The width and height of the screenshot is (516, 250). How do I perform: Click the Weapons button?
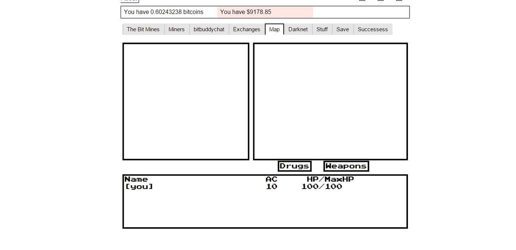pyautogui.click(x=346, y=166)
